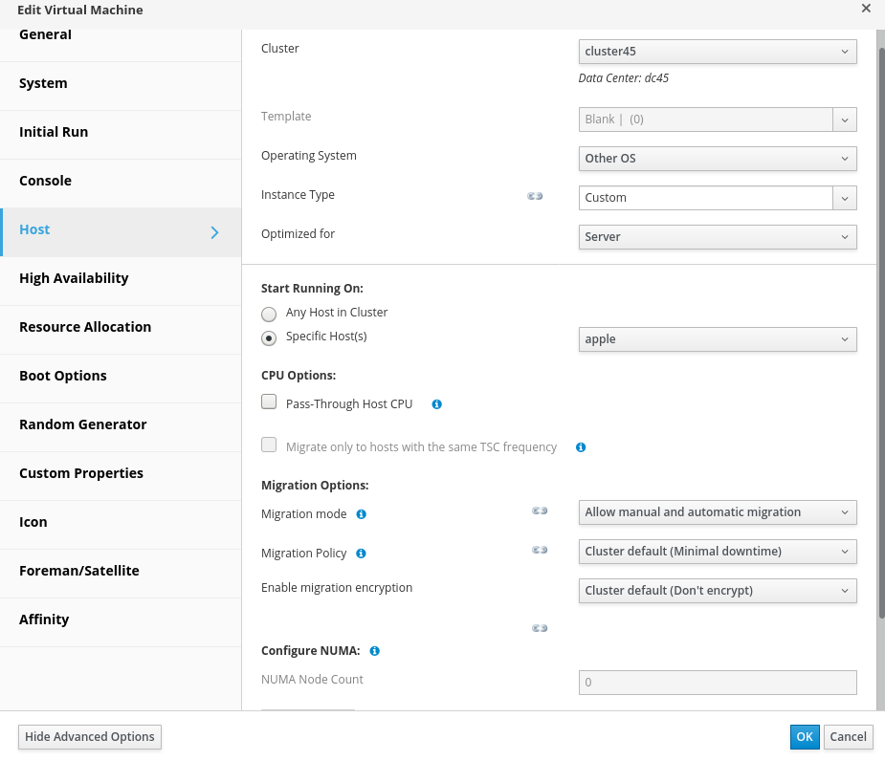Select the Specific Host(s) radio button
885x761 pixels.
[269, 337]
